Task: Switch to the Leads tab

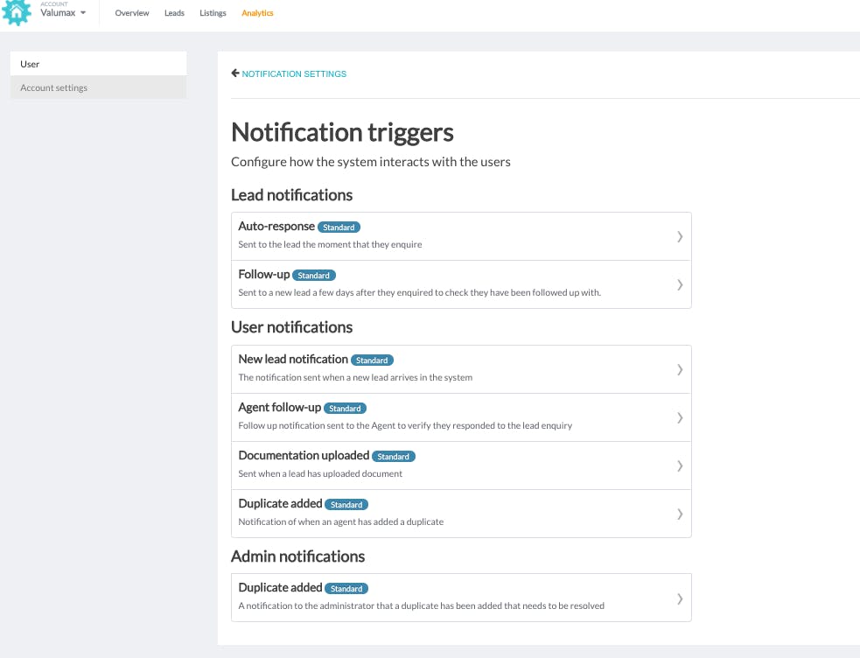Action: pyautogui.click(x=174, y=13)
